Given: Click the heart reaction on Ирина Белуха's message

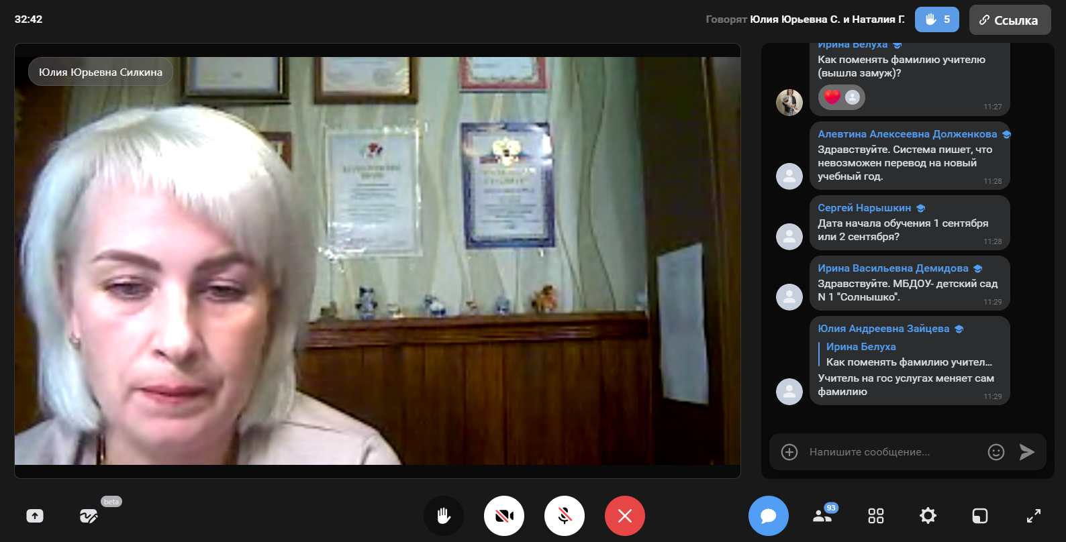Looking at the screenshot, I should (832, 97).
